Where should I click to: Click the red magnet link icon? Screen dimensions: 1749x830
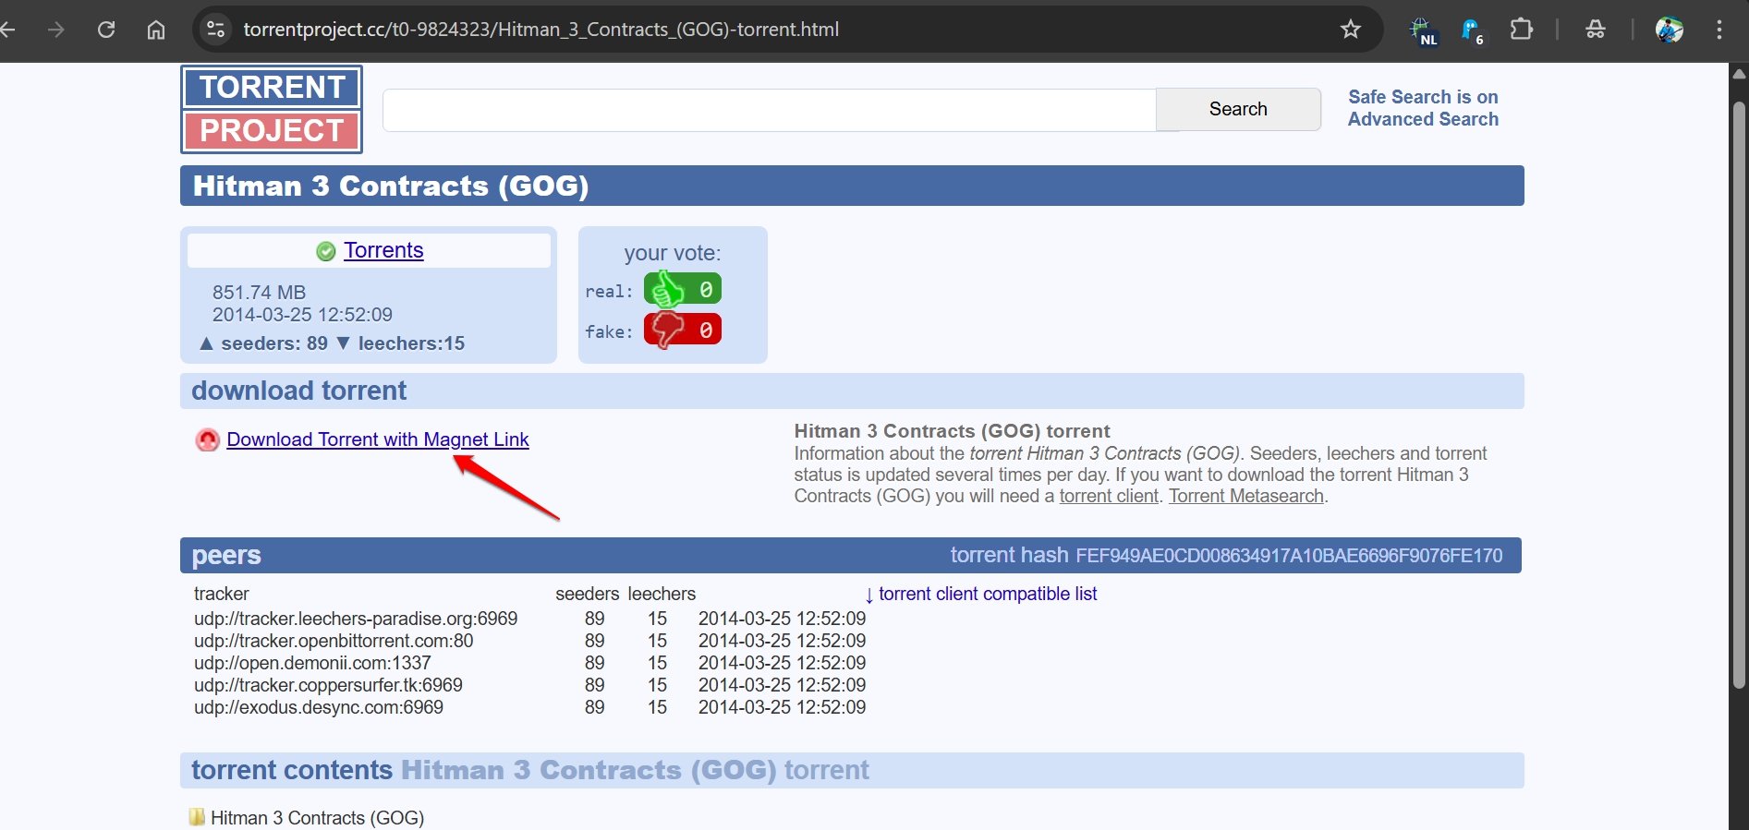208,439
